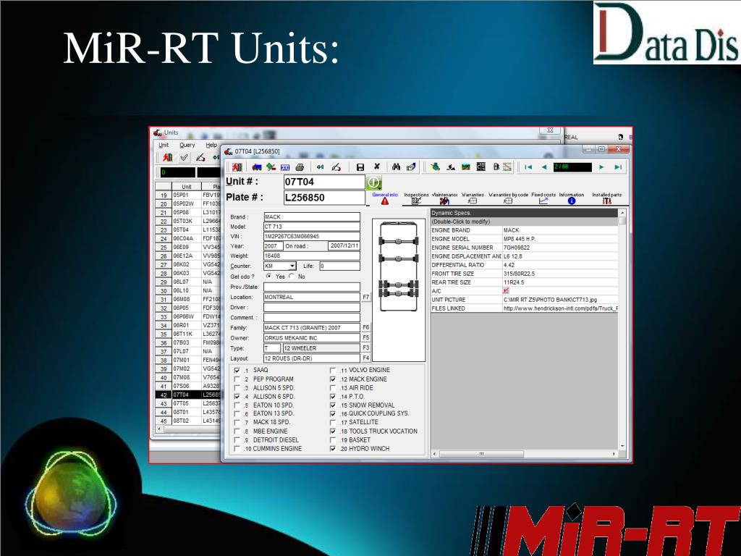Image resolution: width=741 pixels, height=556 pixels.
Task: Open the Maintenance tab
Action: click(445, 198)
